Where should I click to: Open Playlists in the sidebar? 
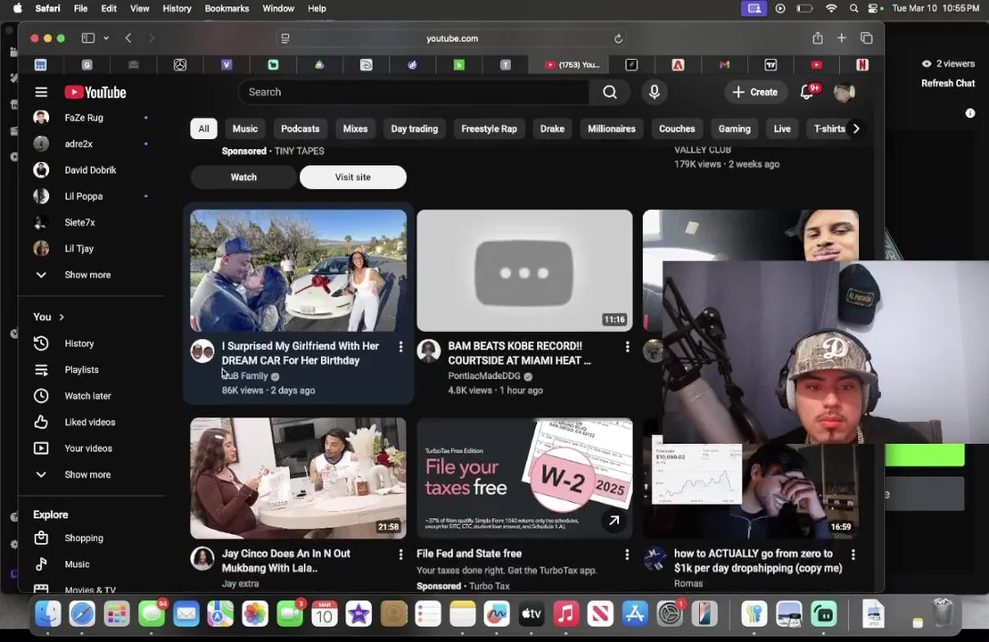(81, 369)
